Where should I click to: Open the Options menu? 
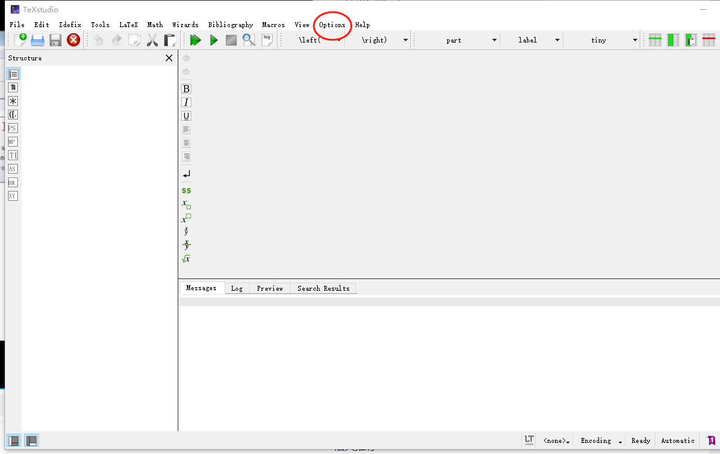[332, 25]
